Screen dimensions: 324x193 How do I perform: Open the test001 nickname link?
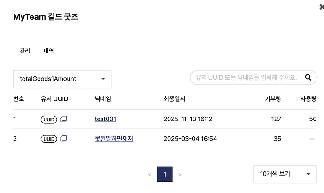[105, 119]
